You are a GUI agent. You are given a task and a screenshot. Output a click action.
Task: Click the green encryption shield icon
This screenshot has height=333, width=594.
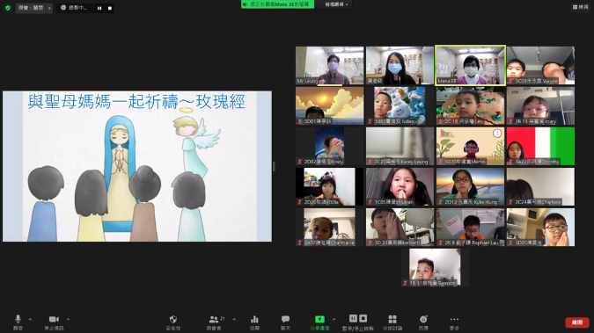8,8
